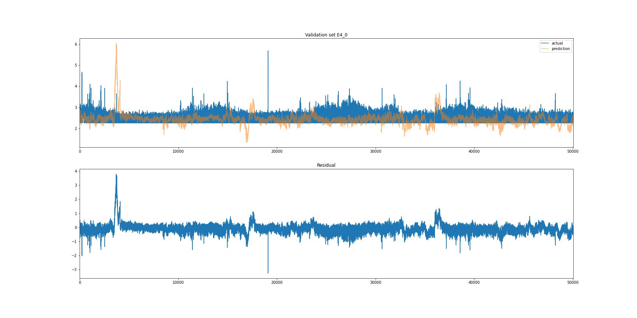Screen dimensions: 637x318
Task: Select the 'actual' legend label
Action: 557,43
